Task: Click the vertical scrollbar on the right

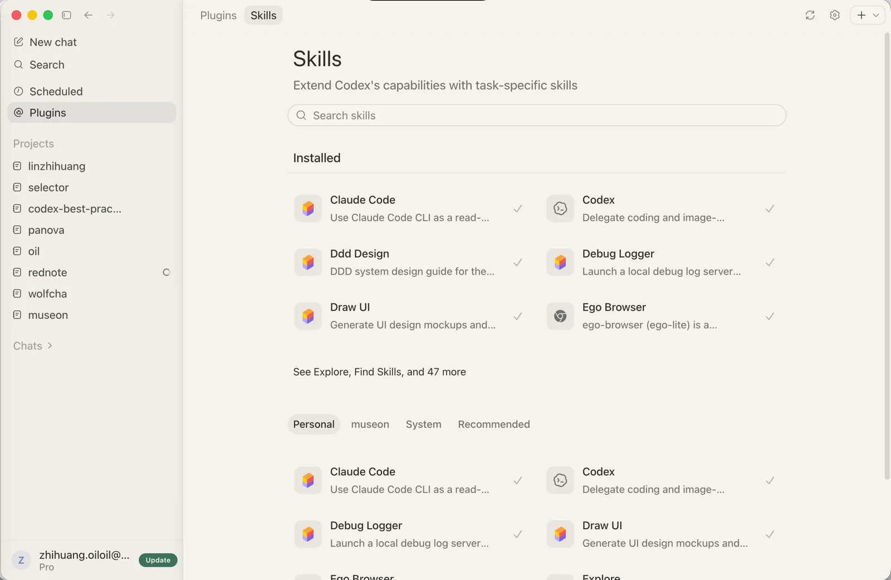Action: pos(887,256)
